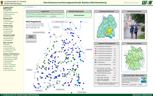Screen dimensions: 153x96
Task: Click the 'Grafik viertelstdl. aktuell' legend symbol
Action: coord(96,80)
